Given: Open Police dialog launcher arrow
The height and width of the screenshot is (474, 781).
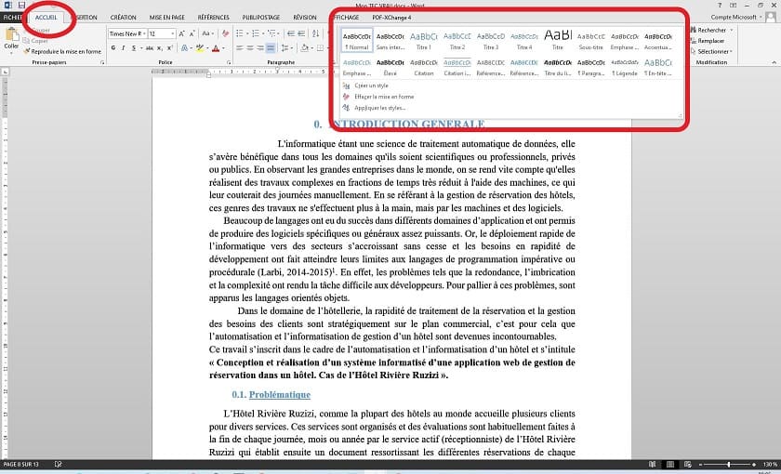Looking at the screenshot, I should point(229,62).
